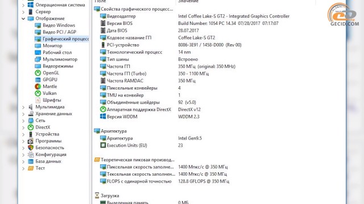Select the Технологический процесс row

click(x=146, y=52)
